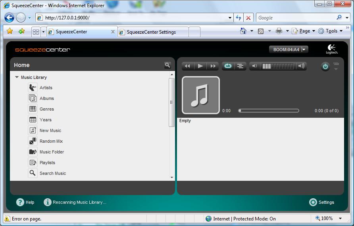Click the Artists icon in Music Library

pyautogui.click(x=33, y=88)
